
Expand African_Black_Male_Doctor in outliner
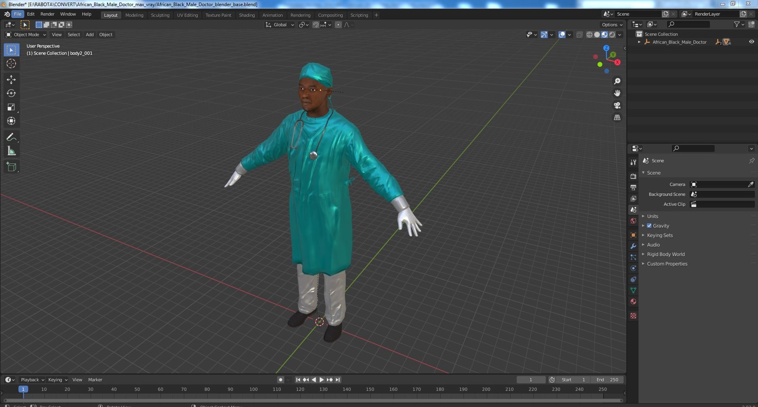pyautogui.click(x=639, y=42)
